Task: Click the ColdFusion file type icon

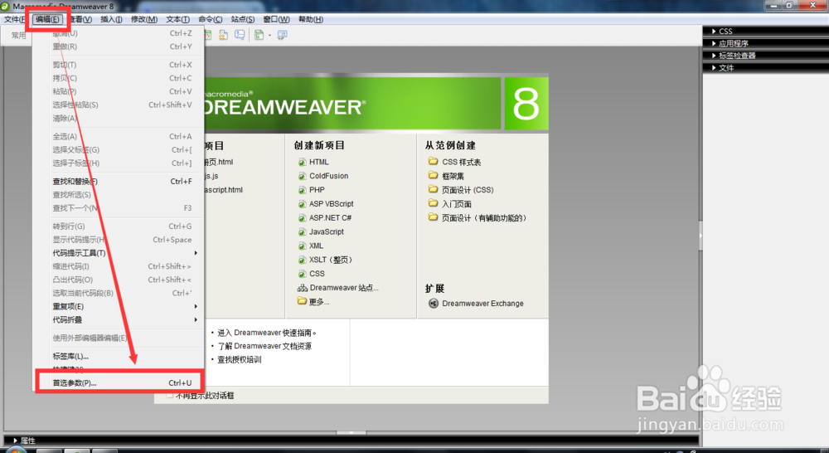Action: click(302, 176)
